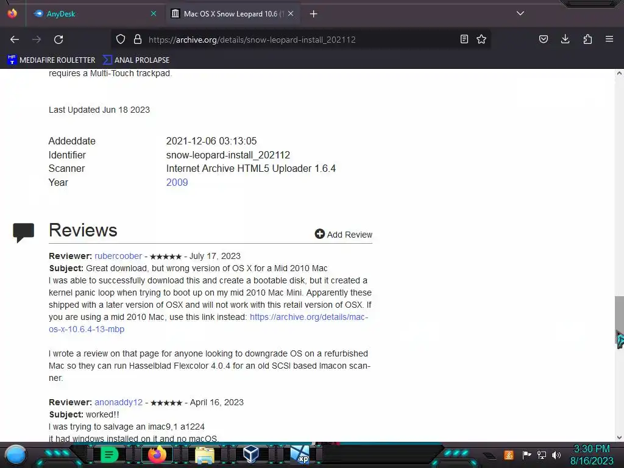624x468 pixels.
Task: Open the tracking protection shield icon
Action: click(x=121, y=39)
